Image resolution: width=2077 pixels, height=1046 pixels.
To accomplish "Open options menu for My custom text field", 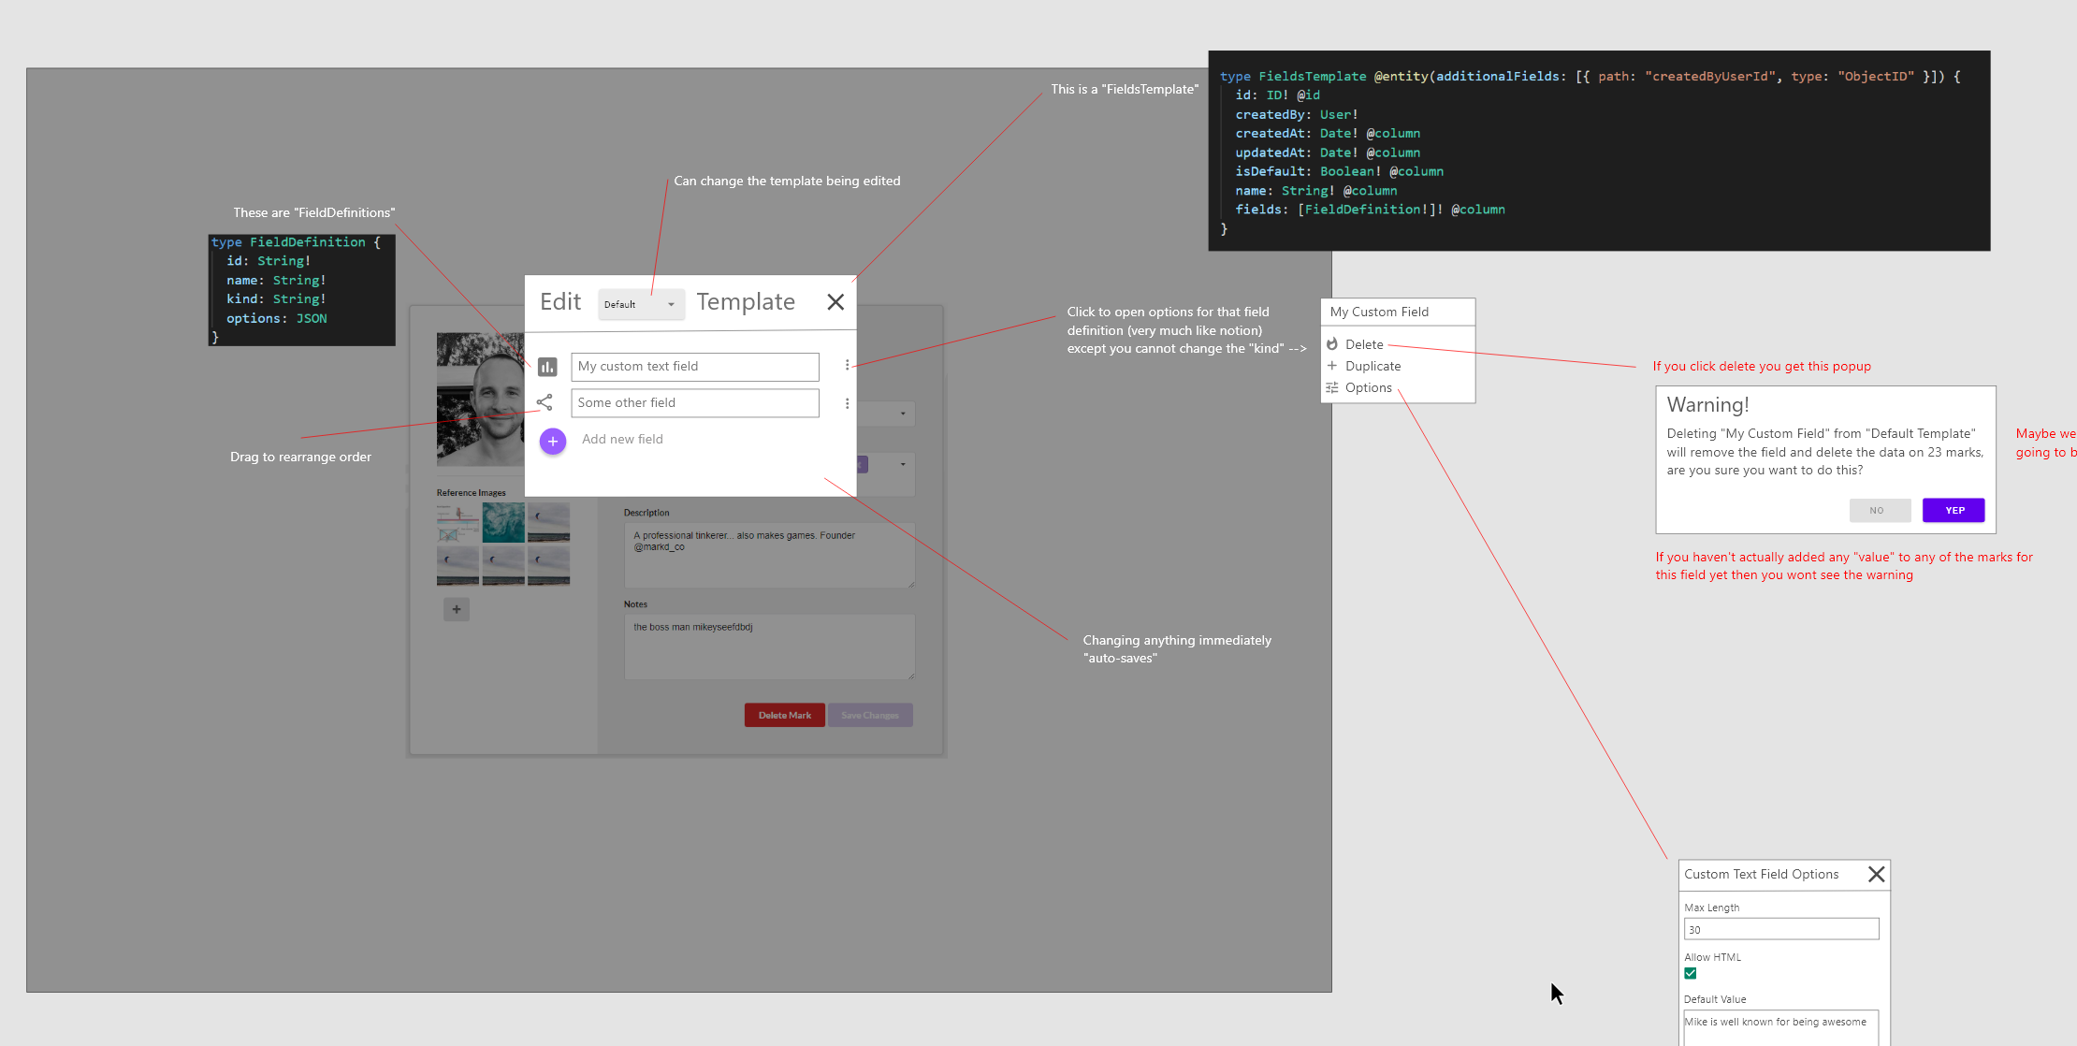I will [847, 365].
